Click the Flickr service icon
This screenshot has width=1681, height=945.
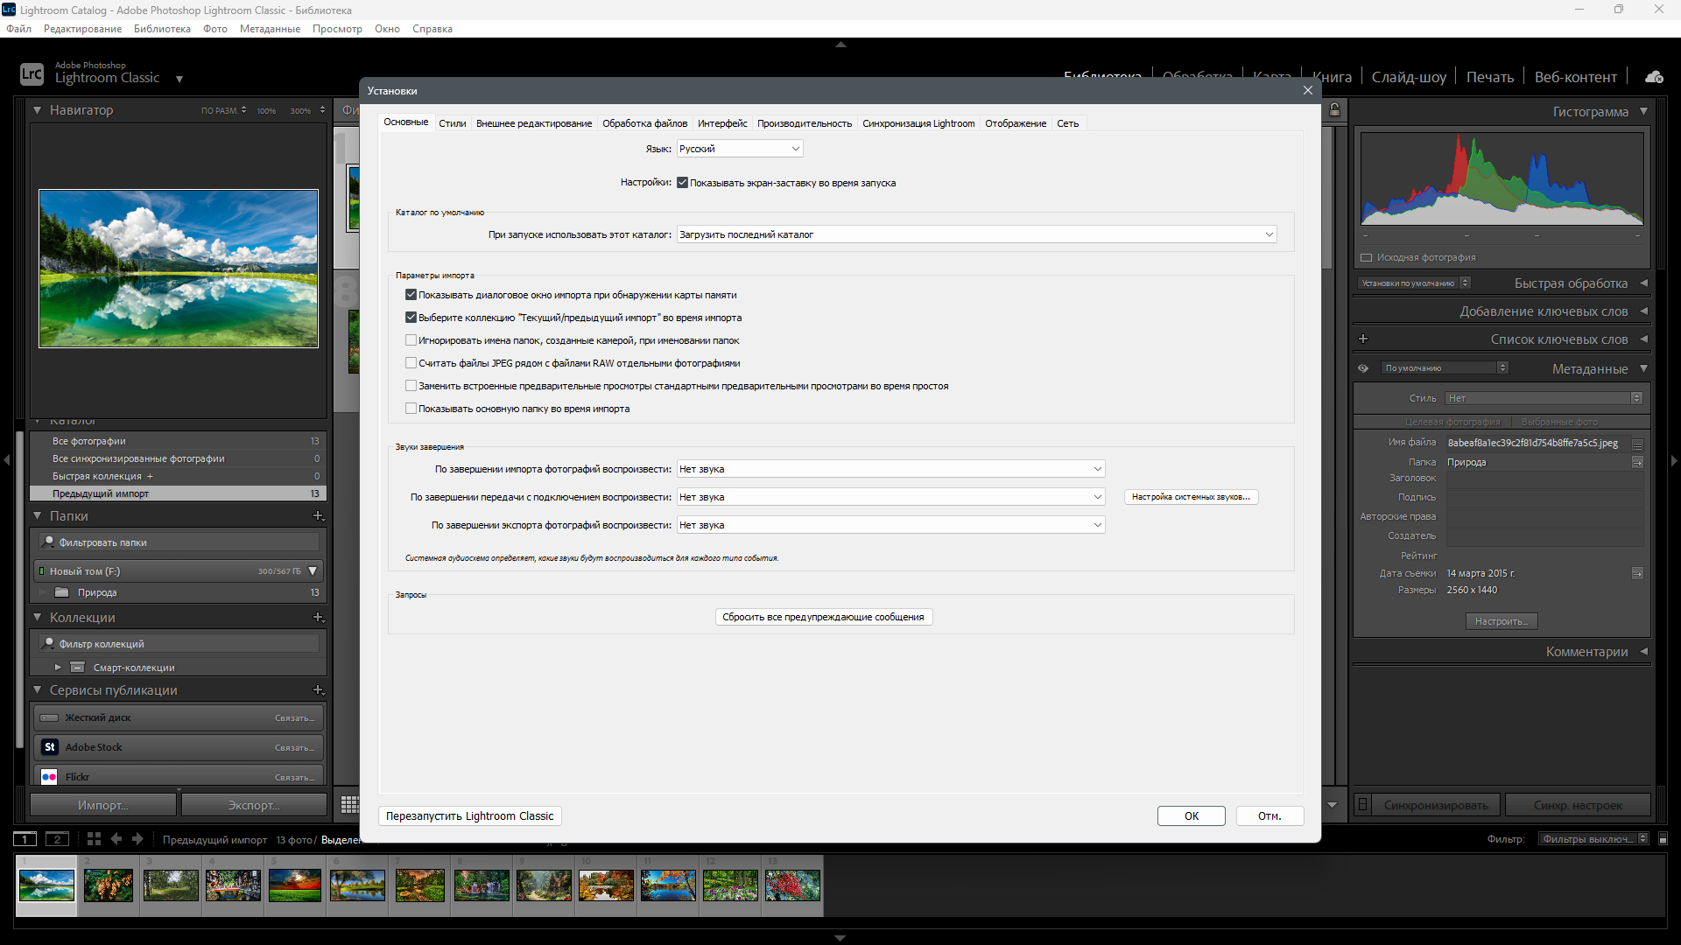49,777
